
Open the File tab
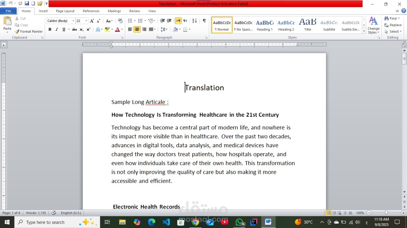[x=8, y=11]
